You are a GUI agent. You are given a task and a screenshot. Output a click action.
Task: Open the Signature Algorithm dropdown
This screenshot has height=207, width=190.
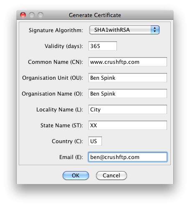click(x=124, y=30)
